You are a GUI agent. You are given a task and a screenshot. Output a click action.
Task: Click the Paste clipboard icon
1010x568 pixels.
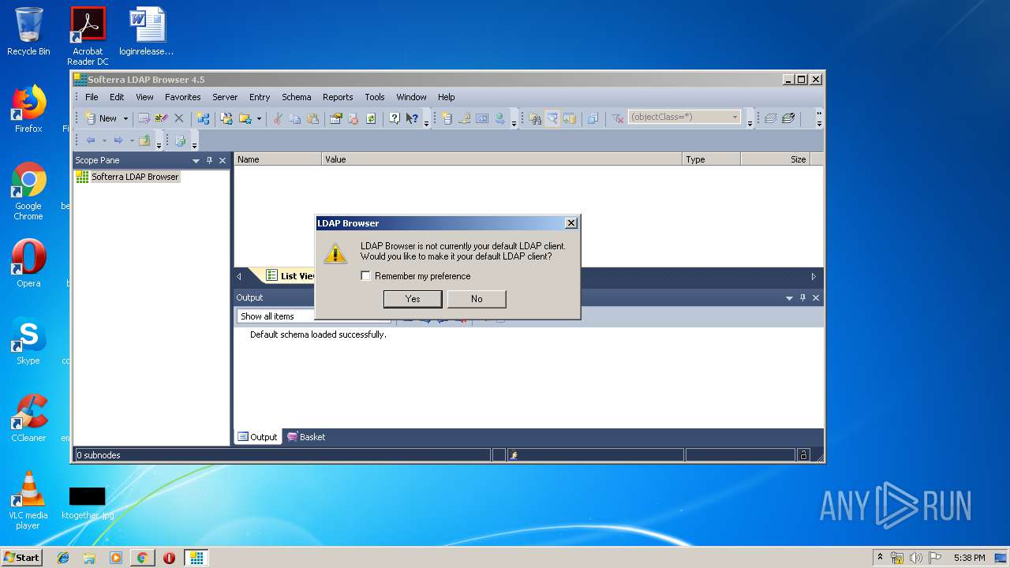point(312,118)
